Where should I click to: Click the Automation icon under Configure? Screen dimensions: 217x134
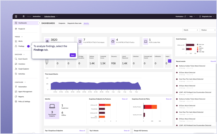[x=16, y=87]
